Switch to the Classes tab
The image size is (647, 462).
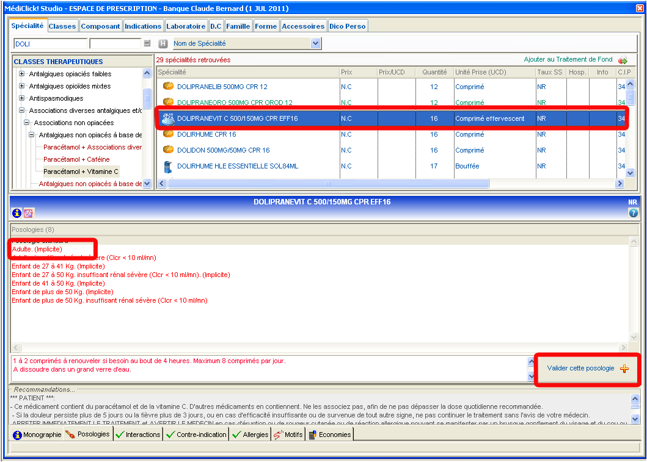tap(62, 26)
